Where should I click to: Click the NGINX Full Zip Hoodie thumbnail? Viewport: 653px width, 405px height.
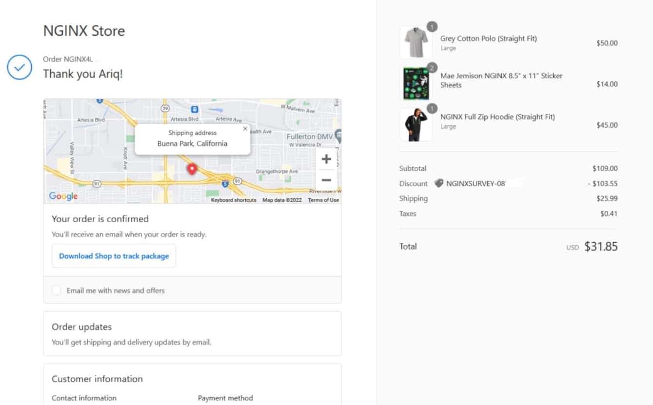pos(416,125)
